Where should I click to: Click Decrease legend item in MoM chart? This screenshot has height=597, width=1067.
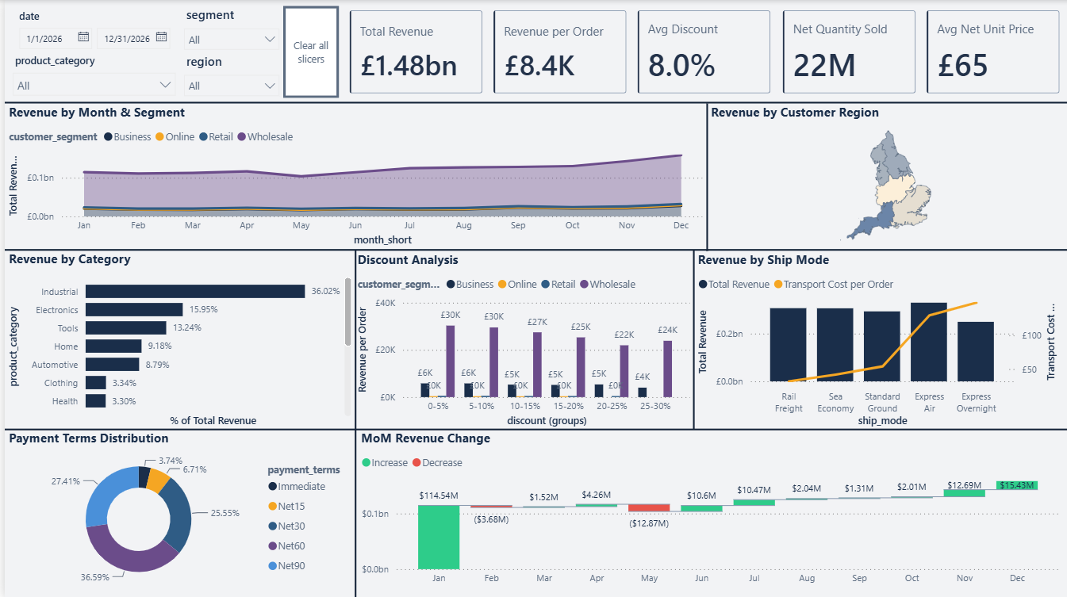(436, 463)
